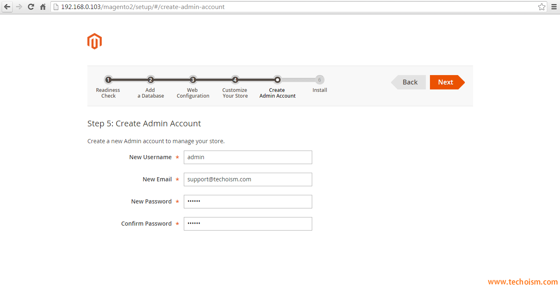Click the Confirm Password field
The image size is (560, 288).
click(x=248, y=224)
